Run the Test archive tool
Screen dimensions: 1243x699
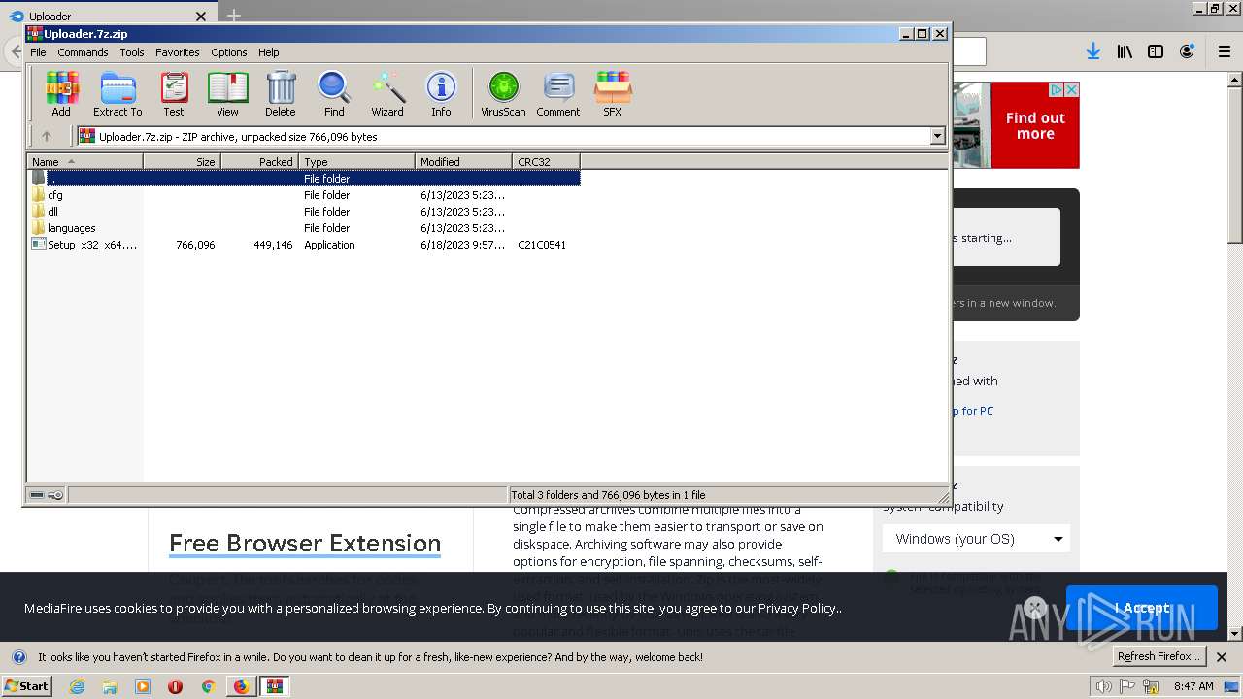tap(174, 94)
